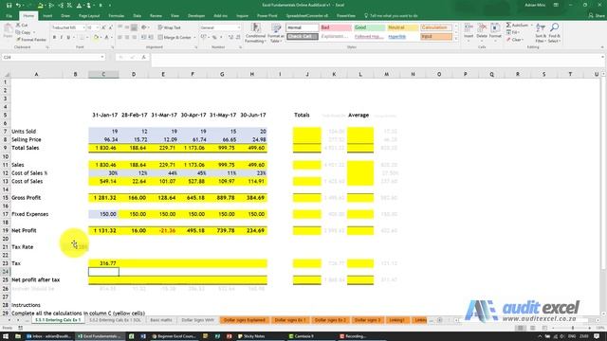Select column C header
Viewport: 607px width, 341px height.
(103, 74)
